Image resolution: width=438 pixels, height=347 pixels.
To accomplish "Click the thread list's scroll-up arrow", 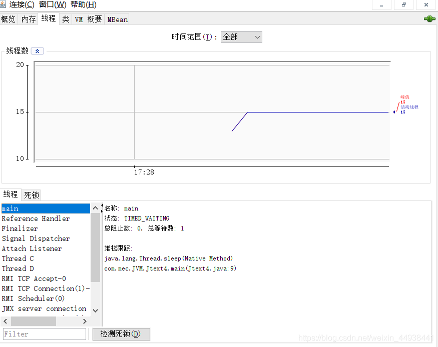I will point(95,207).
